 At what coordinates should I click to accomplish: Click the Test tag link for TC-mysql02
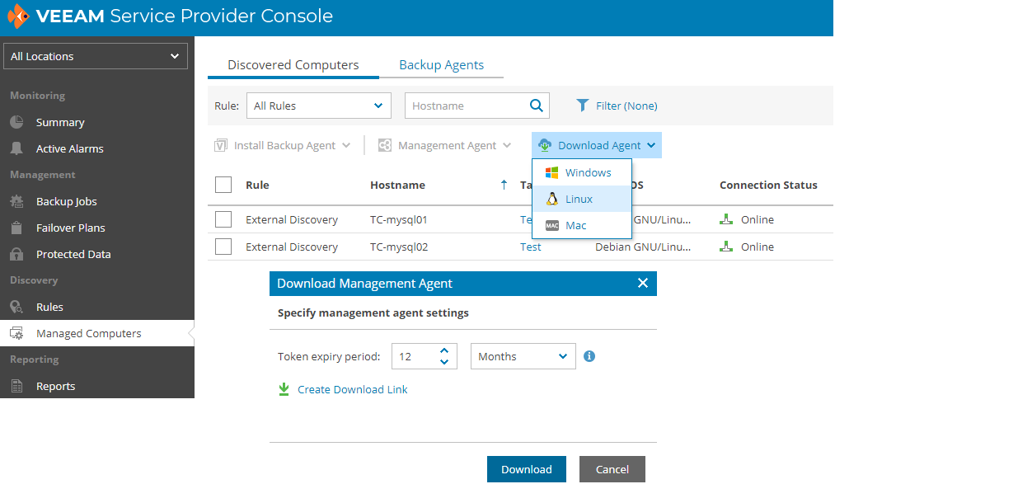coord(531,247)
